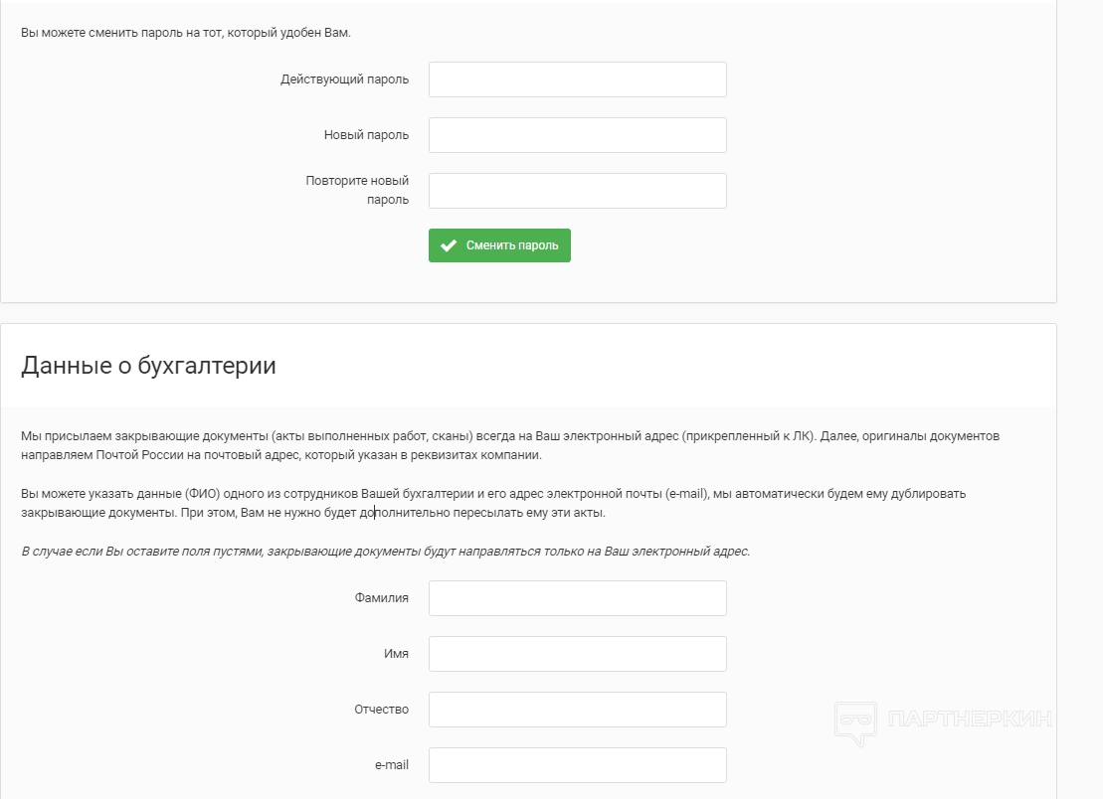Viewport: 1103px width, 799px height.
Task: Click the Фамилия field label
Action: pyautogui.click(x=381, y=598)
